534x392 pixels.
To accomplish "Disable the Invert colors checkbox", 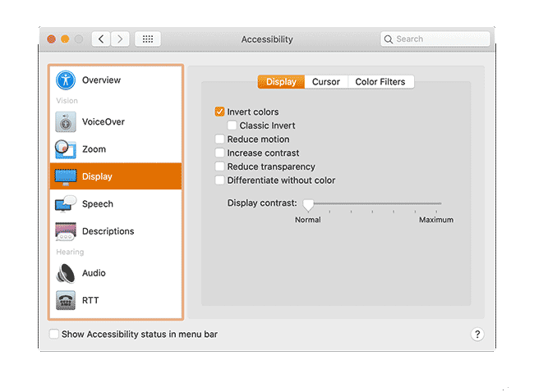I will pyautogui.click(x=219, y=112).
